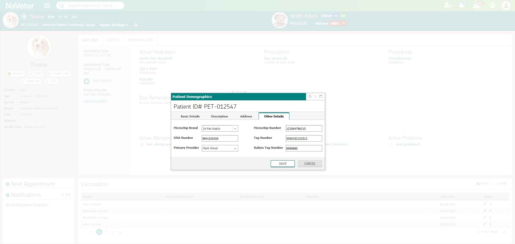Click the RP badge beside Owner

[343, 16]
